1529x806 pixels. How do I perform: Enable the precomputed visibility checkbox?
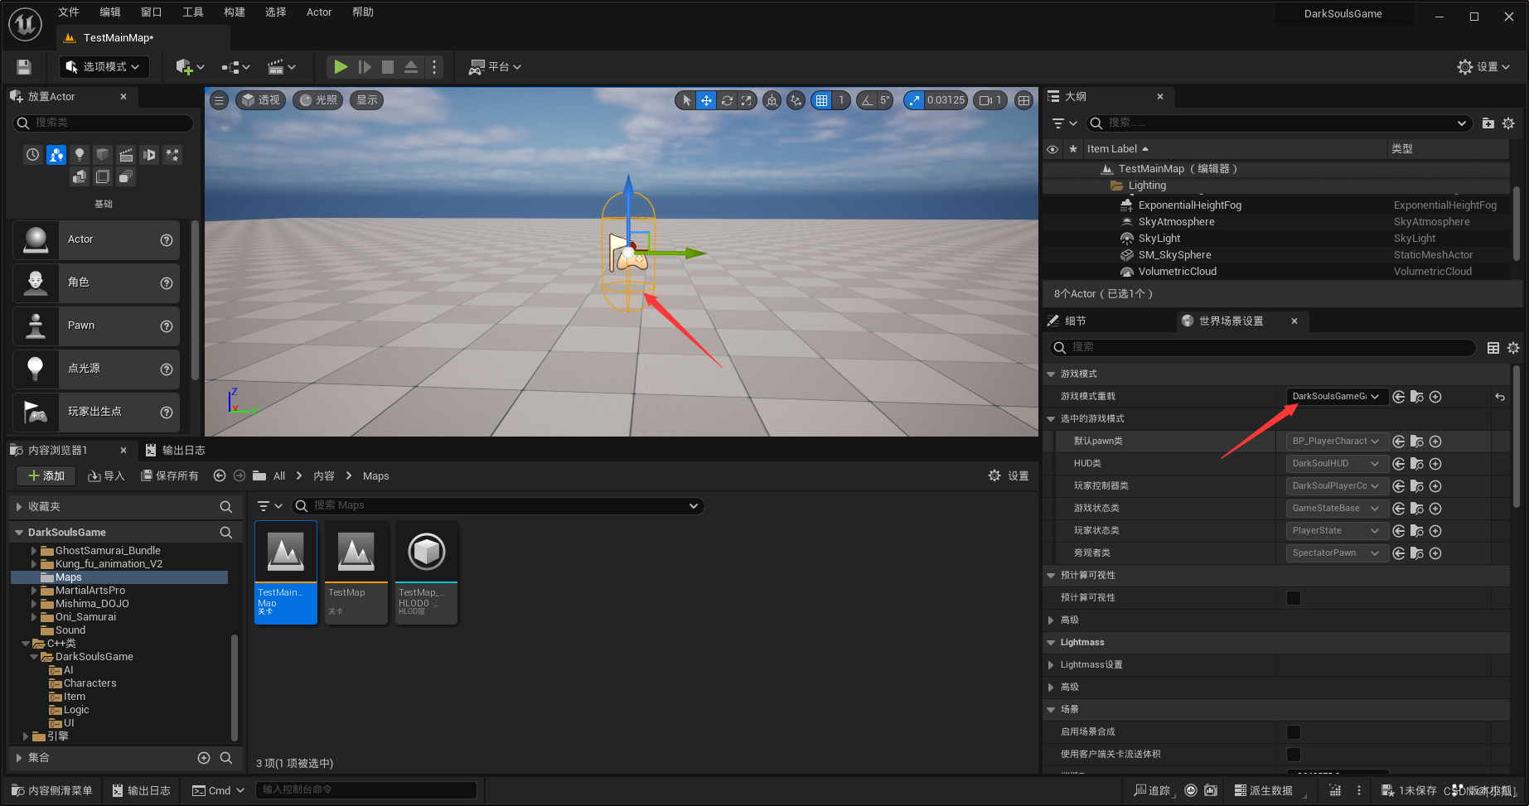tap(1294, 598)
